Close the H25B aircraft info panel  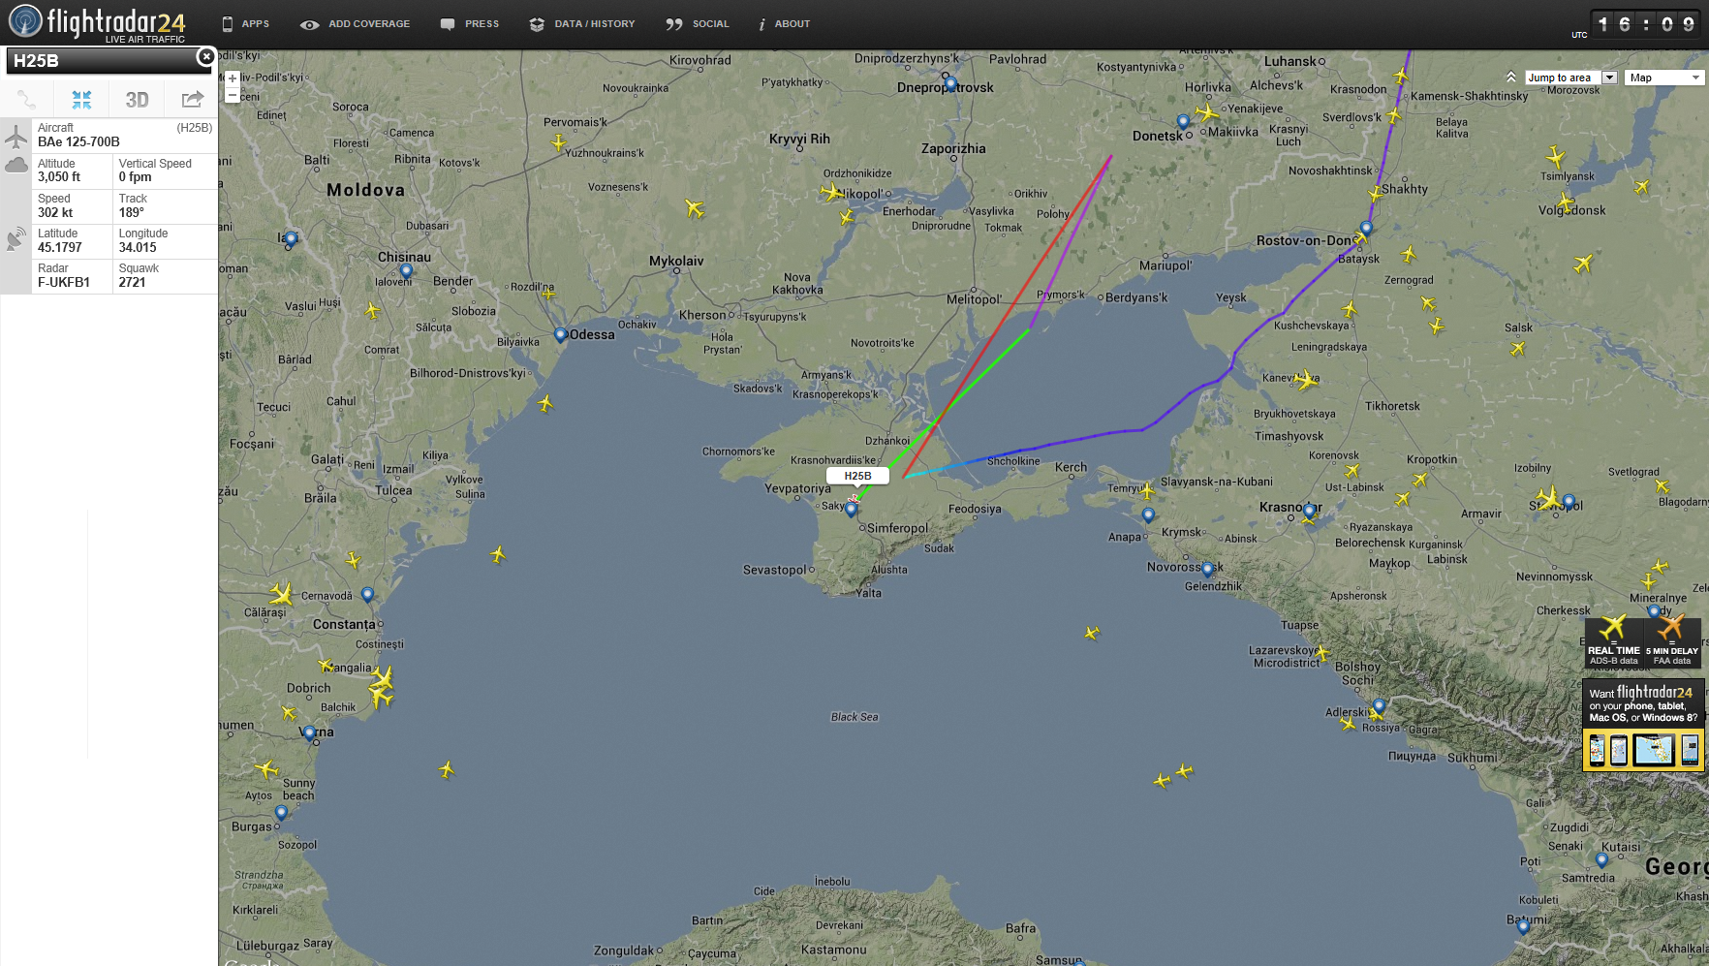[205, 57]
